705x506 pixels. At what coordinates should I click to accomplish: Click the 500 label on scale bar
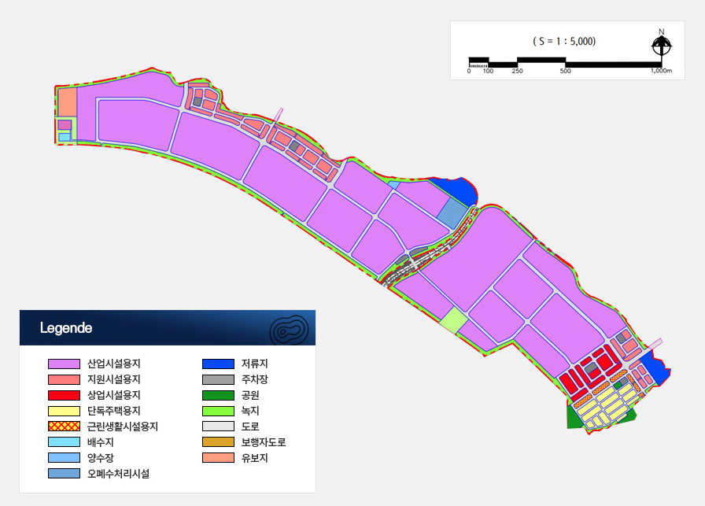(x=565, y=71)
